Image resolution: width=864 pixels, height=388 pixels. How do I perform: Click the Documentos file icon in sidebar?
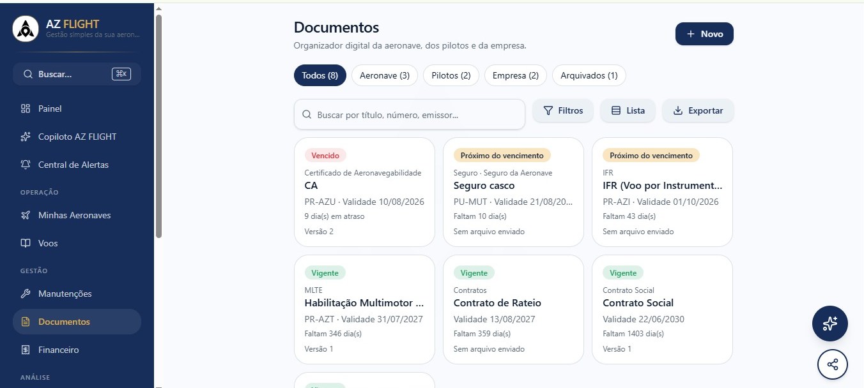pyautogui.click(x=26, y=322)
